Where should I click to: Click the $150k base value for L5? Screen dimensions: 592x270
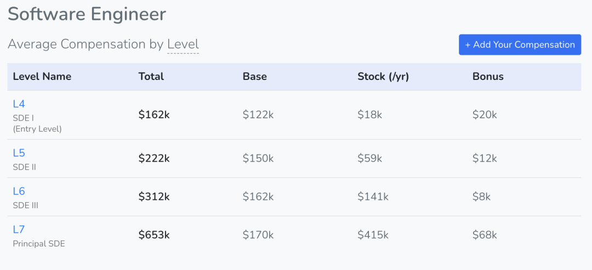pyautogui.click(x=258, y=158)
